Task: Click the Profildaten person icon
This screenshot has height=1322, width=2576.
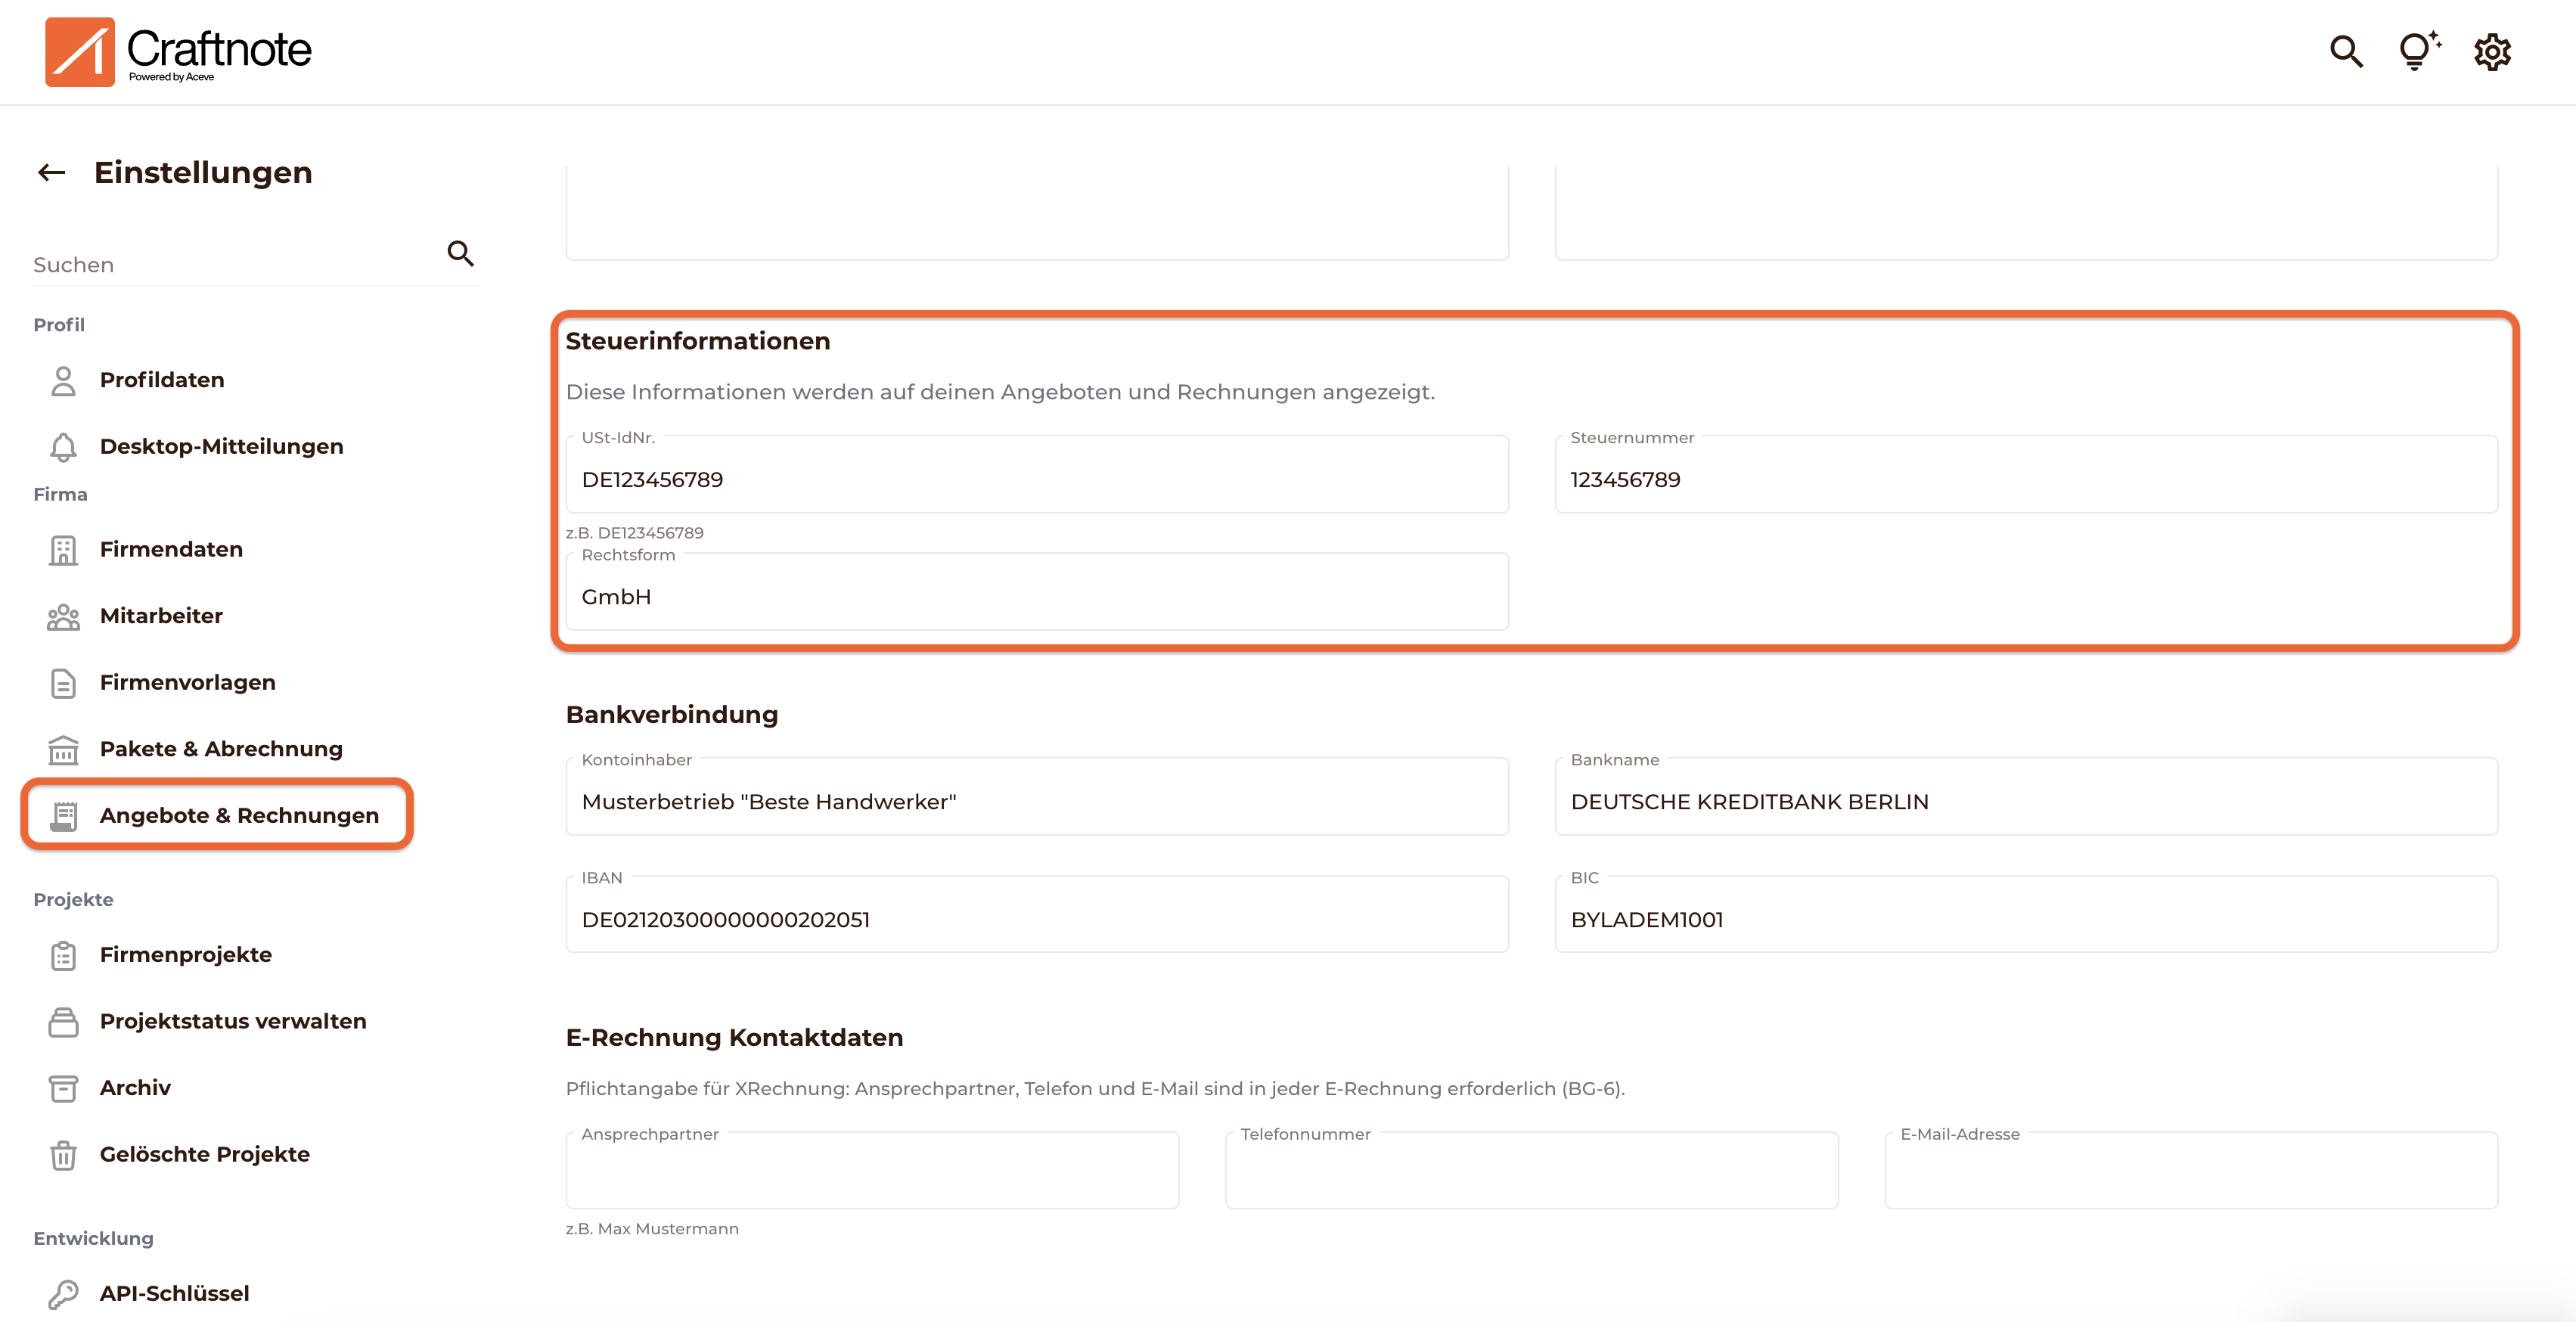Action: click(x=63, y=381)
